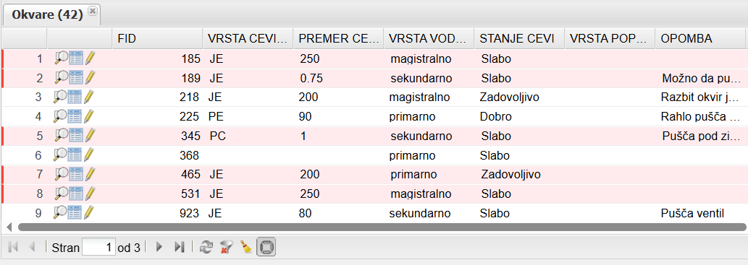Close the Okvare tab
Screen dimensions: 748x265
tap(92, 10)
